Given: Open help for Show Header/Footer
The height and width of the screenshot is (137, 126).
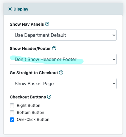Looking at the screenshot, I should click(x=54, y=48).
